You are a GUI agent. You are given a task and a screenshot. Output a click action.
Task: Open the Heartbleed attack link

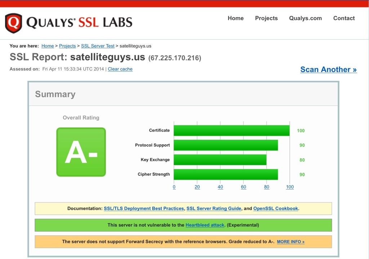point(205,225)
